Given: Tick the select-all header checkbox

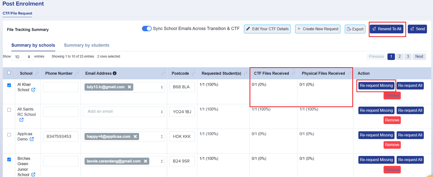Looking at the screenshot, I should click(9, 73).
